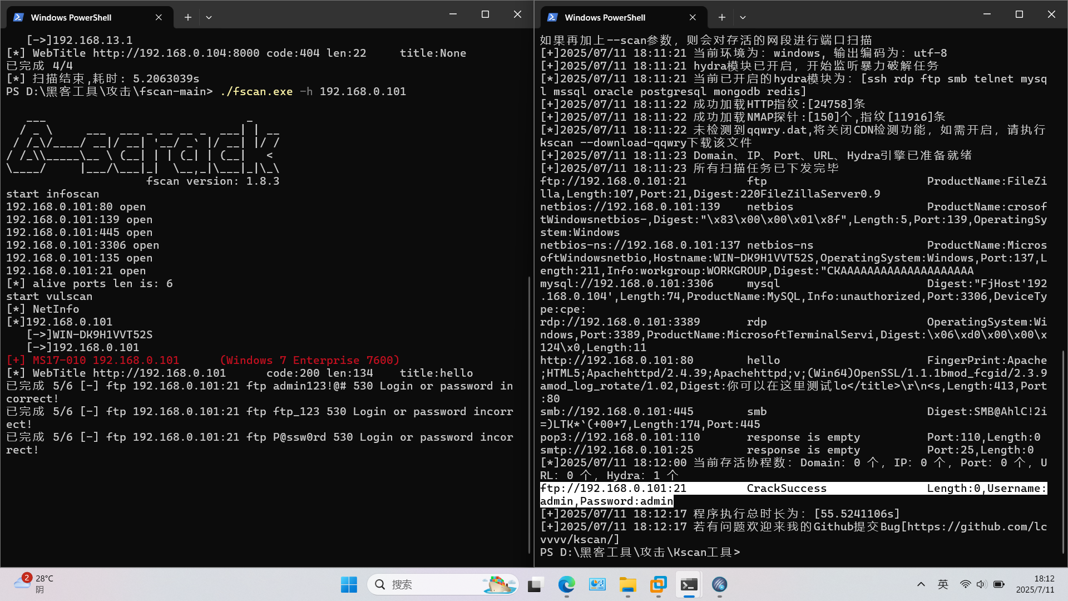Viewport: 1068px width, 601px height.
Task: Expand the left window's profile dropdown chevron
Action: click(x=209, y=17)
